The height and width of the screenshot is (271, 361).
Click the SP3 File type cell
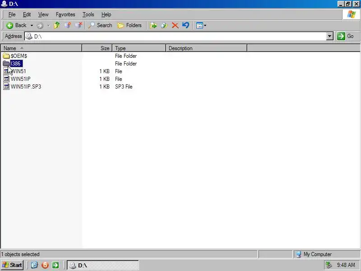tap(124, 87)
